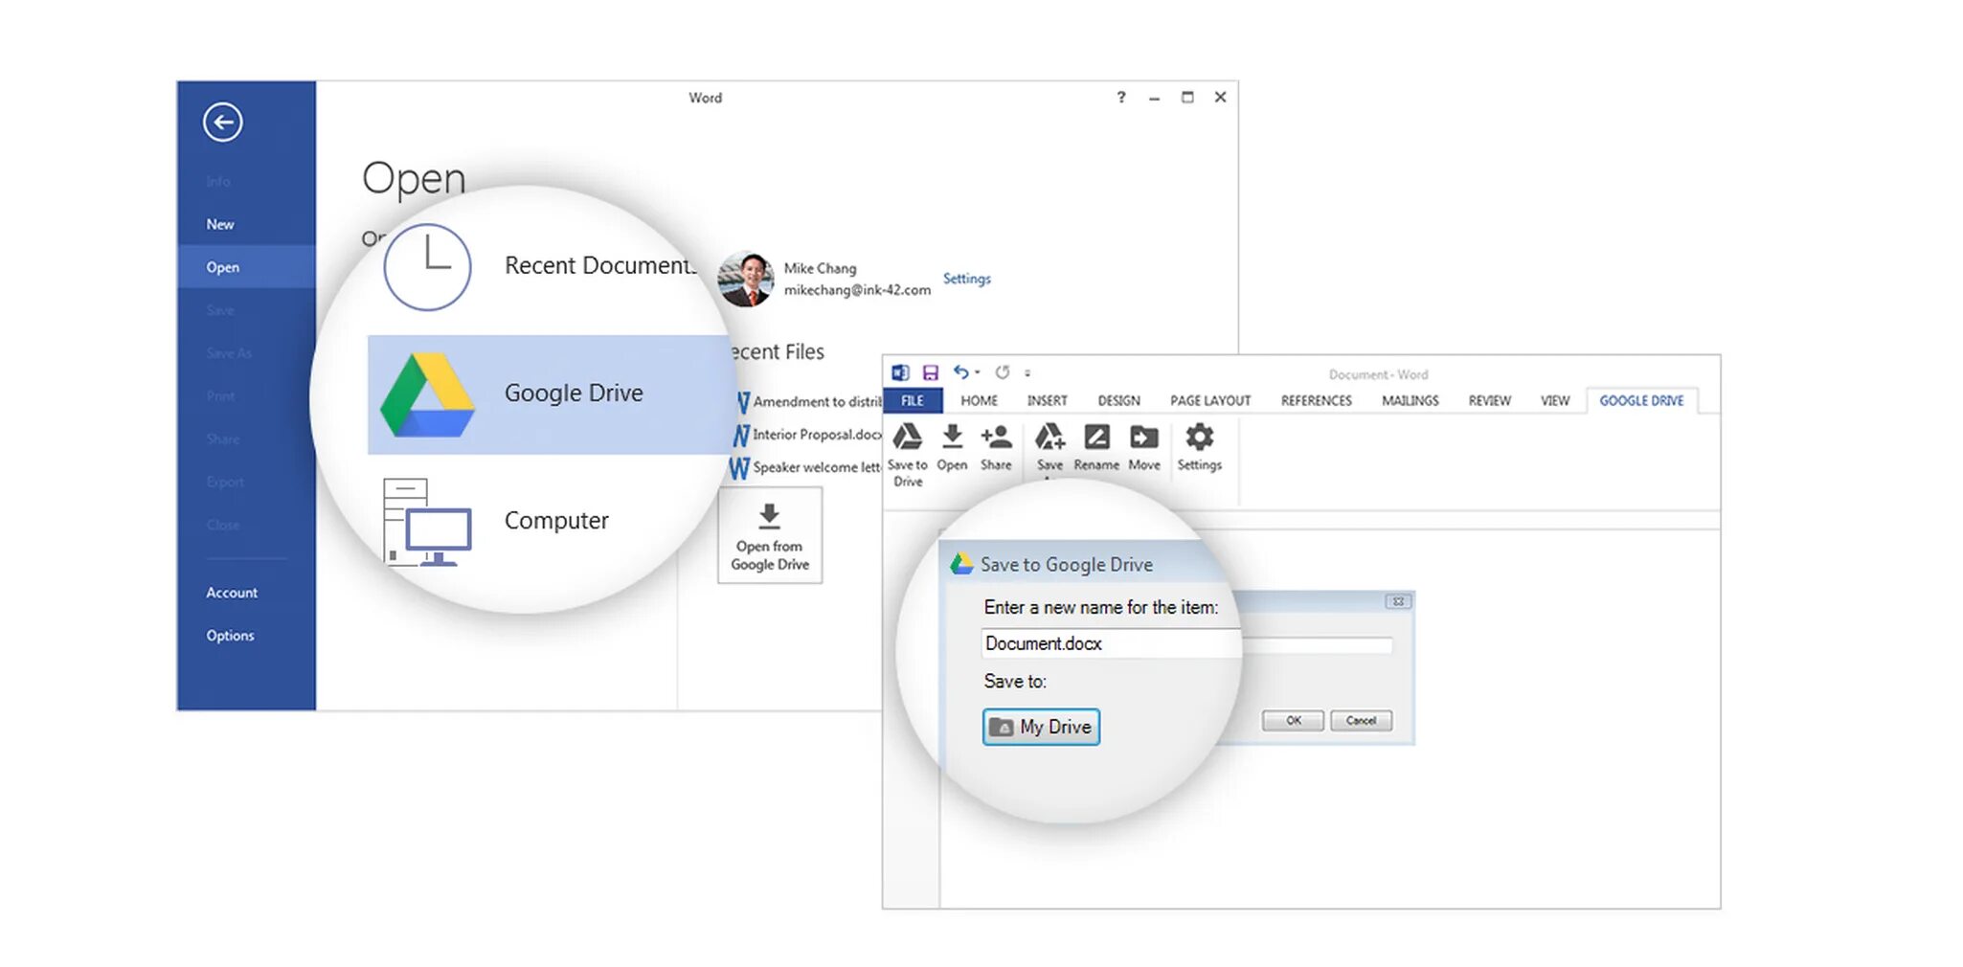Image resolution: width=1963 pixels, height=967 pixels.
Task: Click Open from Google Drive button
Action: coord(770,536)
